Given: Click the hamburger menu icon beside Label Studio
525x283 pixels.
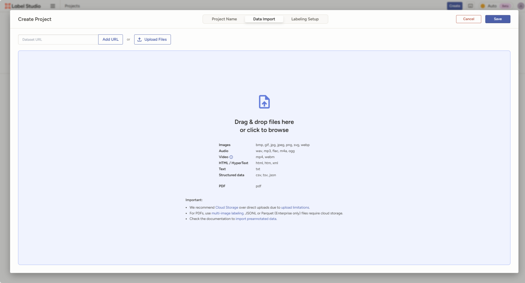Looking at the screenshot, I should tap(53, 6).
